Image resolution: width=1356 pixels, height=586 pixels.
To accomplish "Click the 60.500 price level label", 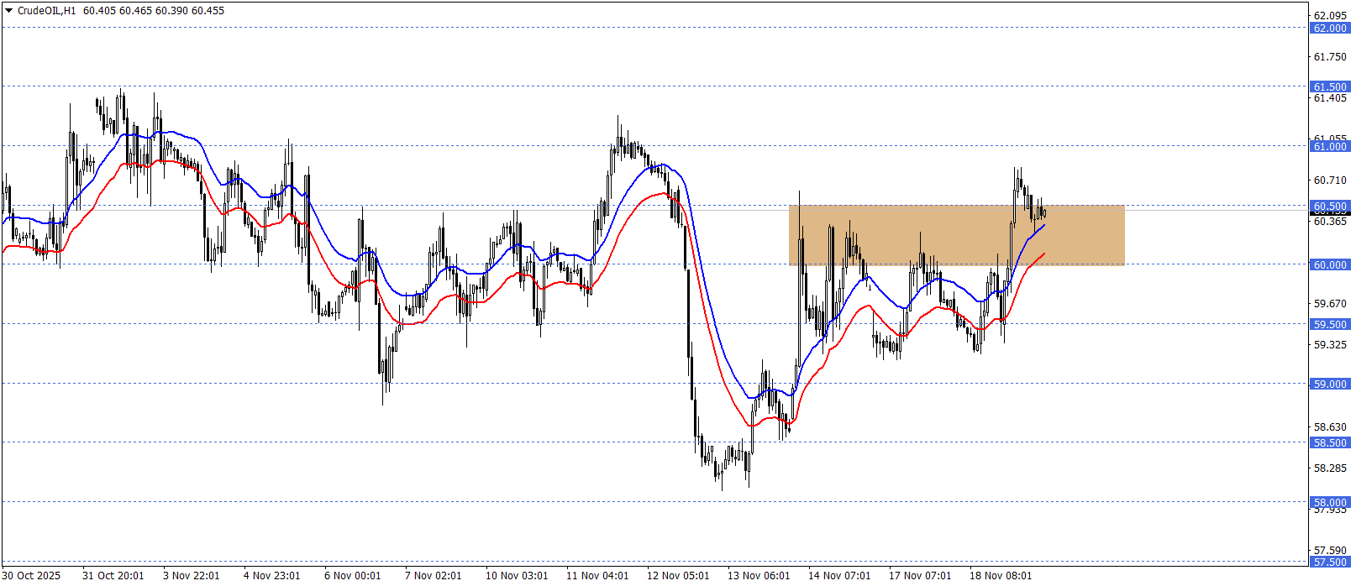I will (1330, 206).
